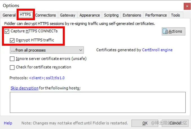The image size is (191, 129).
Task: Switch to the Extensions tab
Action: tap(132, 15)
